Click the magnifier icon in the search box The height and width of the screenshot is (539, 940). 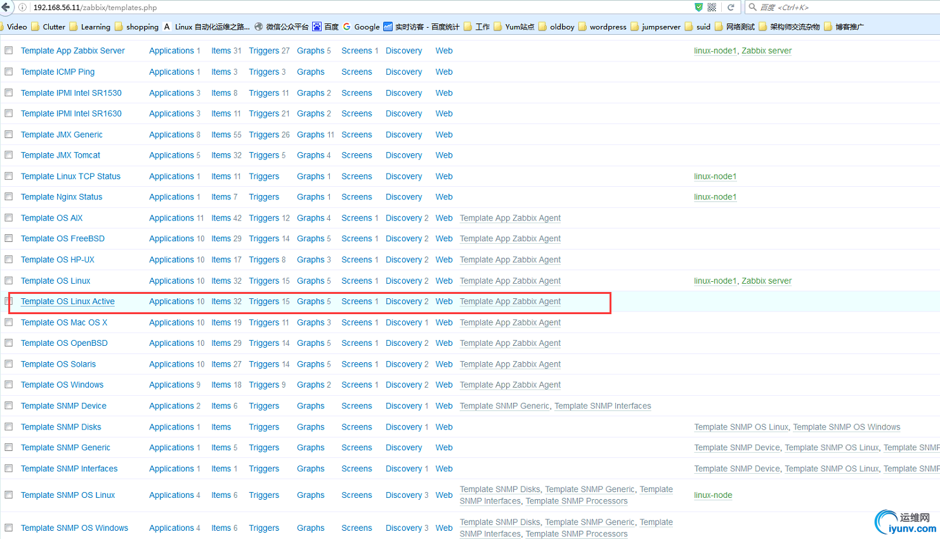753,8
